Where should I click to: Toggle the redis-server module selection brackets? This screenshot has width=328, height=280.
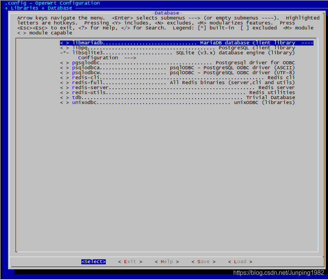pyautogui.click(x=65, y=88)
